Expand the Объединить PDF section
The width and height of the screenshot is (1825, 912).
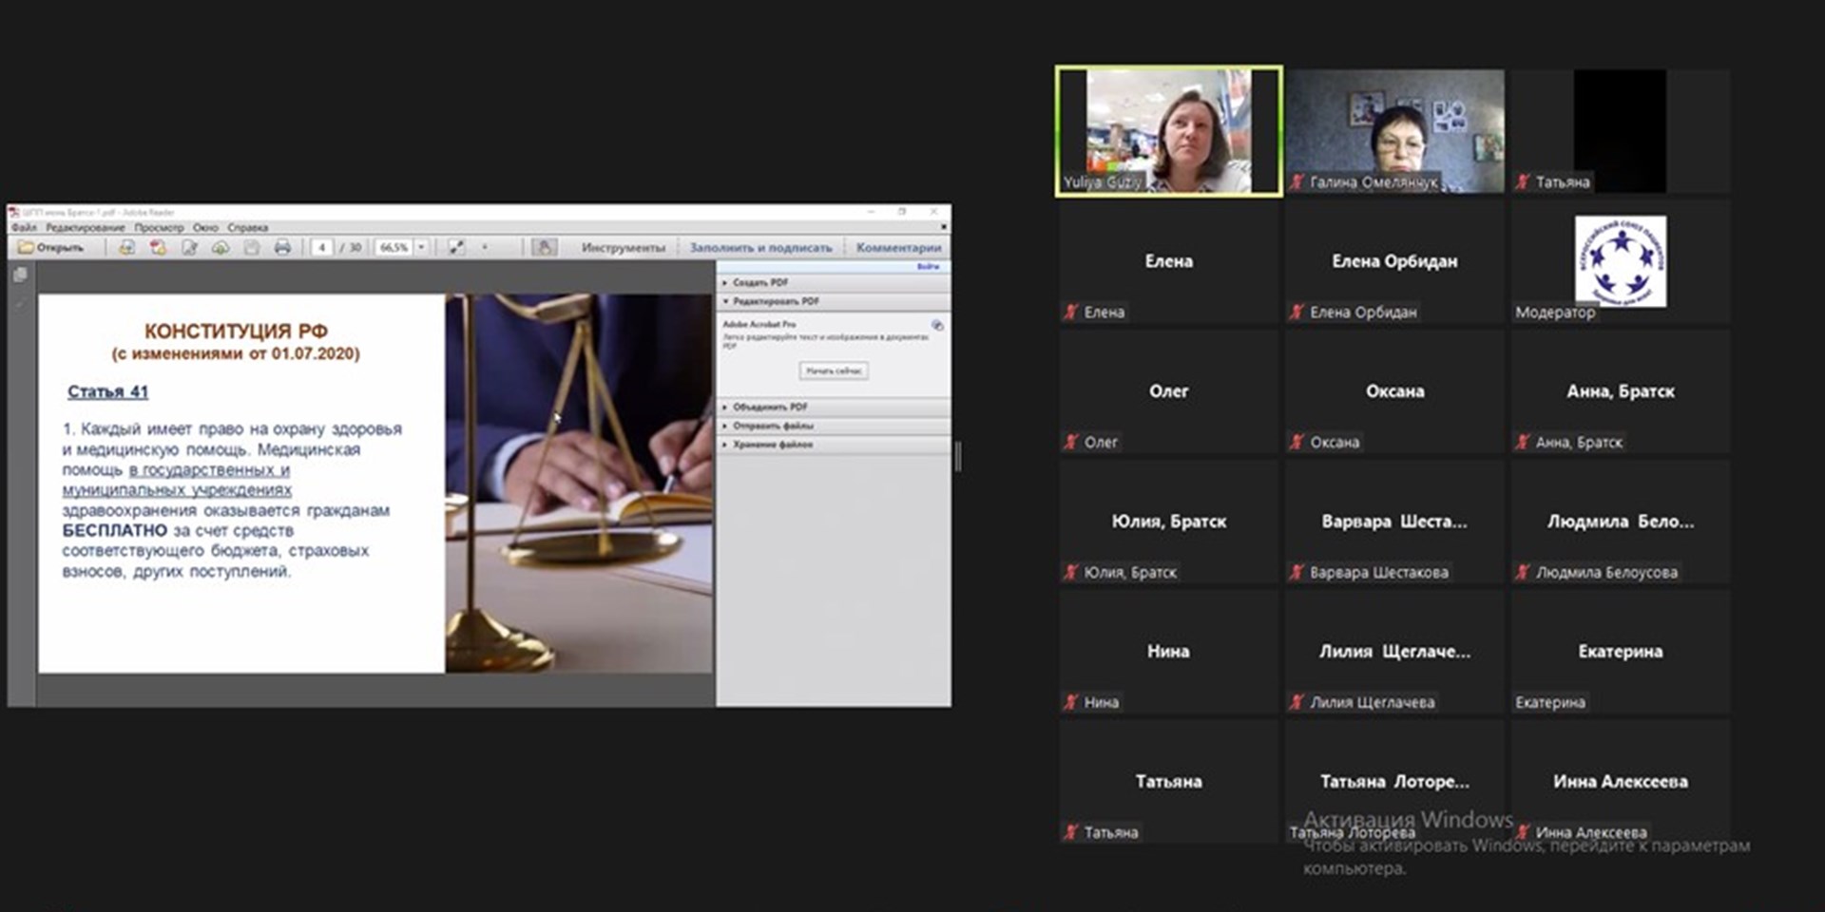point(769,407)
